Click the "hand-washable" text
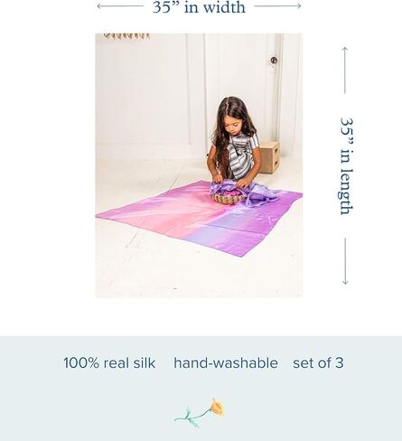The width and height of the screenshot is (402, 441). point(226,362)
